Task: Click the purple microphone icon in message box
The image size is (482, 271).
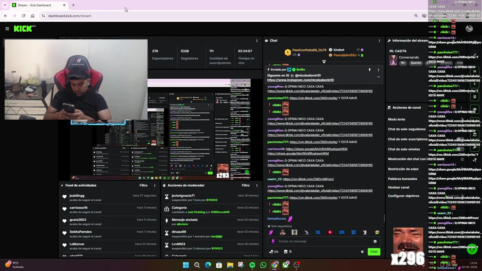Action: pos(273,242)
